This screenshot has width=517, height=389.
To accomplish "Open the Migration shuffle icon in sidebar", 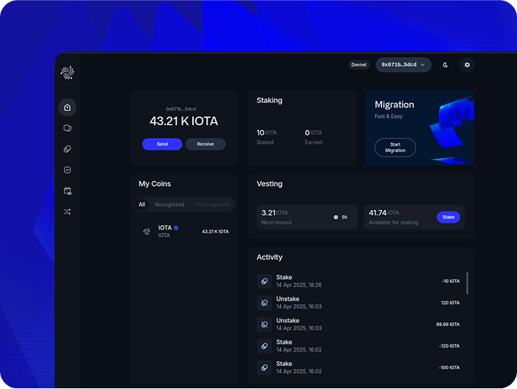I will coord(67,211).
